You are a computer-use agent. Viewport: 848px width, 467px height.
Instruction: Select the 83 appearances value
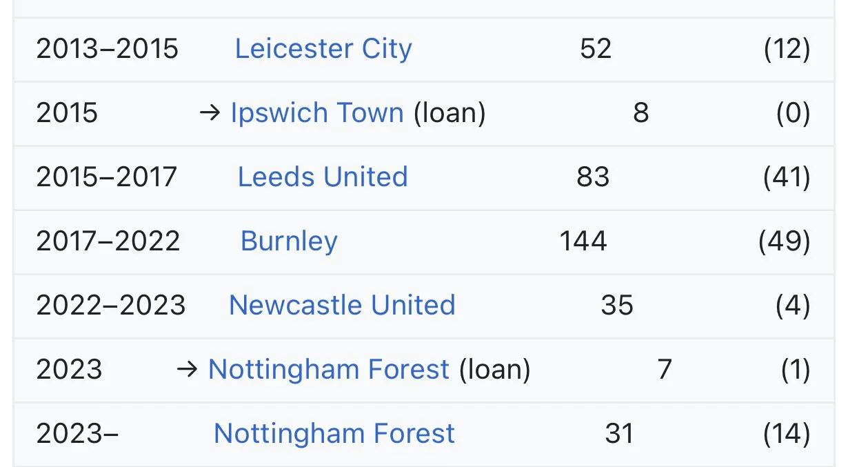tap(593, 177)
